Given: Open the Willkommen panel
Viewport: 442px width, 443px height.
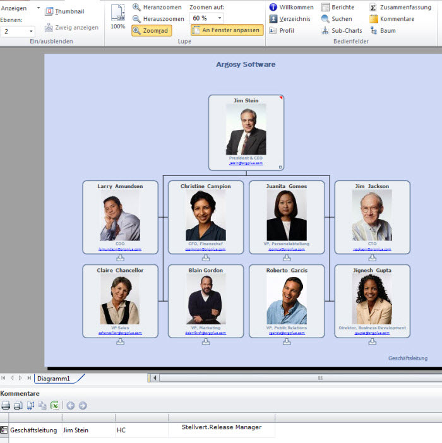Looking at the screenshot, I should coord(291,7).
